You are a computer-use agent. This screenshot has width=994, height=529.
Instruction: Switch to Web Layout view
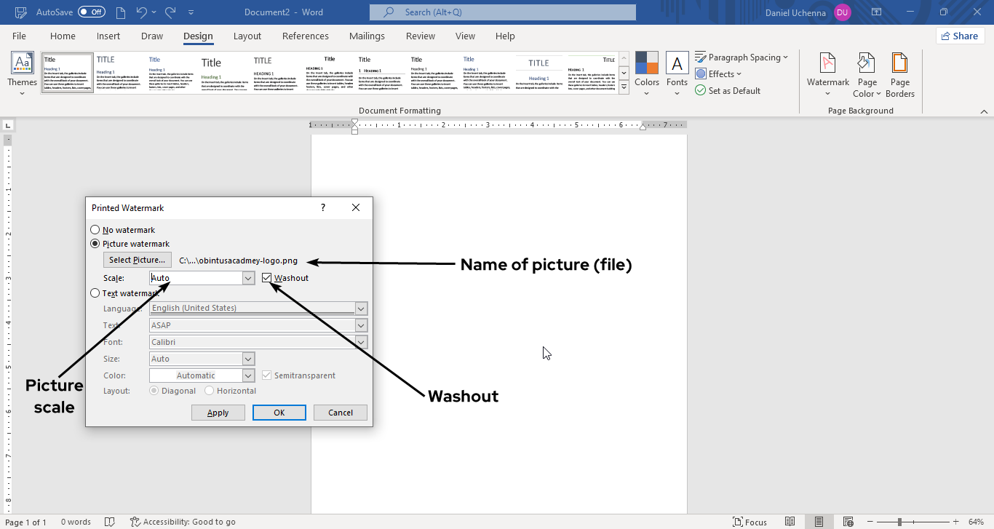[x=848, y=522]
